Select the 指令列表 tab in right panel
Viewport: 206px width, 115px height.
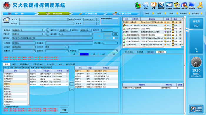point(140,52)
